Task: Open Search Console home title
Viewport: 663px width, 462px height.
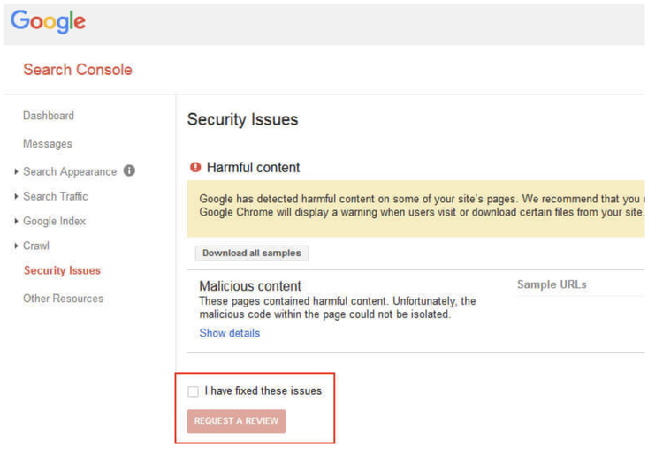Action: 78,70
